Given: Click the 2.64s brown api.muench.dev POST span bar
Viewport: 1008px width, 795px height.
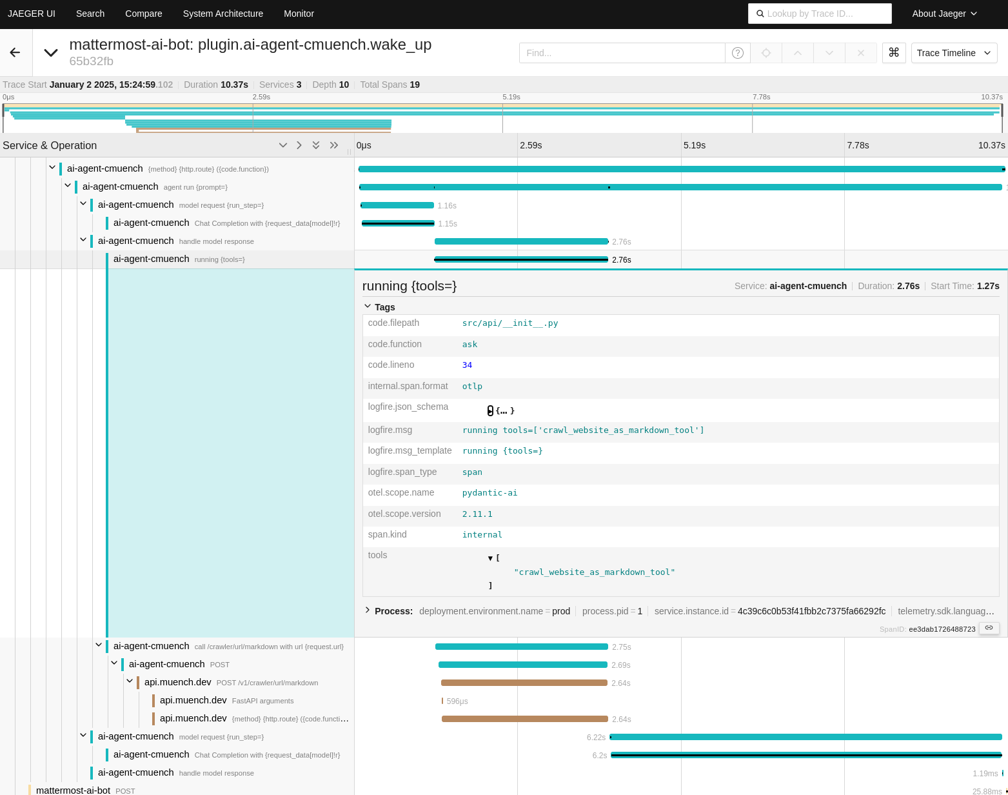Looking at the screenshot, I should (x=524, y=683).
